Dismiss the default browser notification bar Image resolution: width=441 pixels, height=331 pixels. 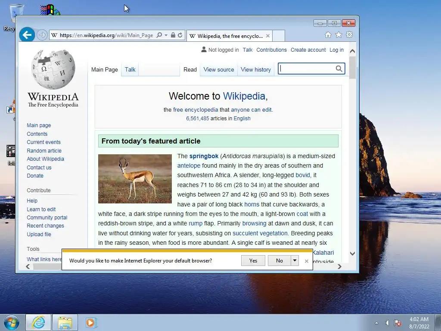tap(307, 261)
